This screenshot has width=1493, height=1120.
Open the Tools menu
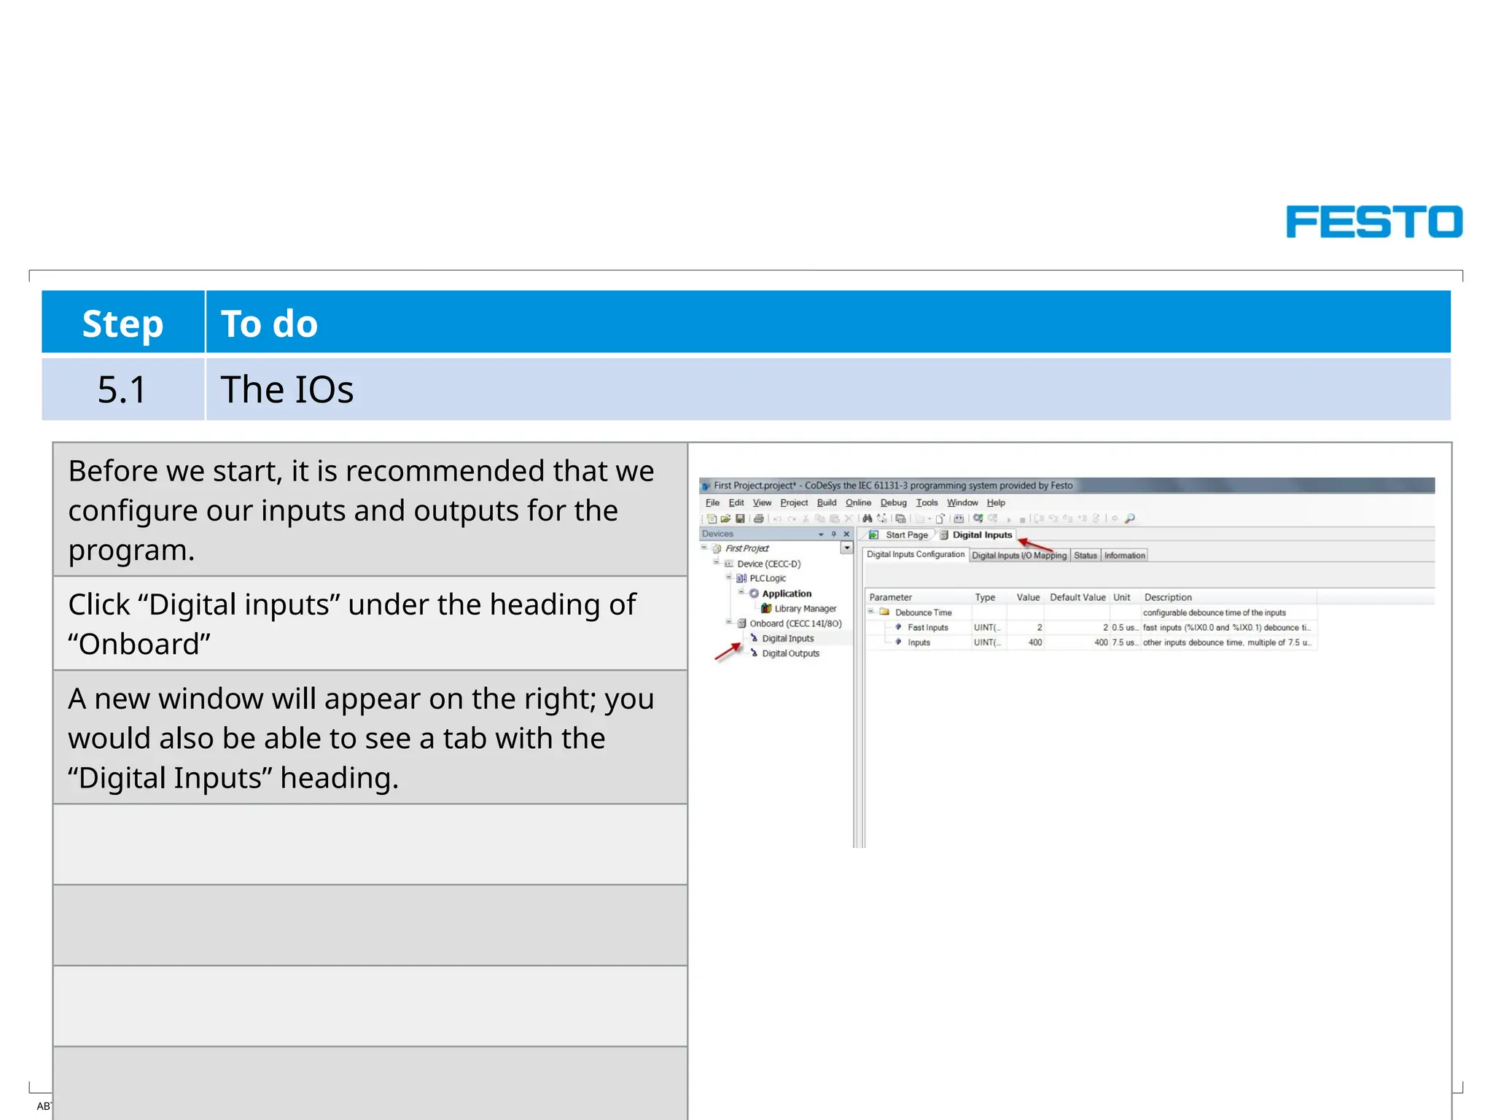(927, 502)
